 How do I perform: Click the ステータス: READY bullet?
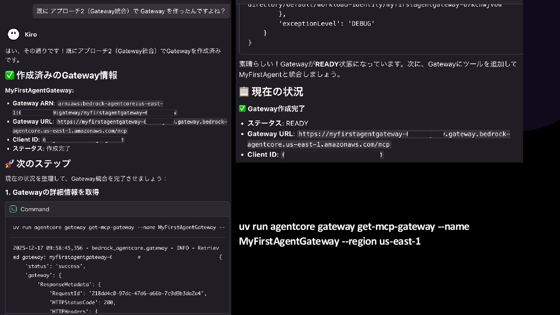278,123
